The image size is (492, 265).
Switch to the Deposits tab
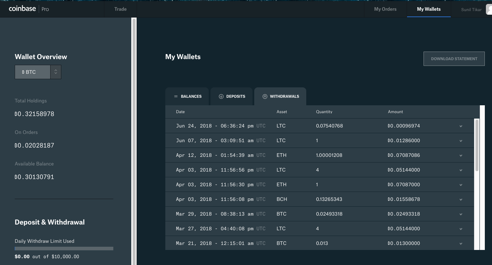[x=231, y=96]
